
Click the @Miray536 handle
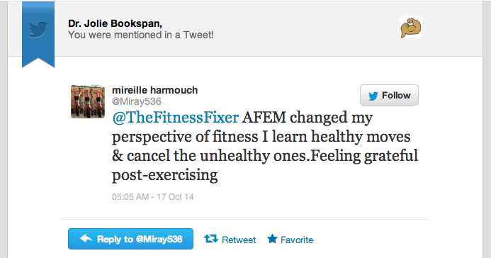[137, 101]
